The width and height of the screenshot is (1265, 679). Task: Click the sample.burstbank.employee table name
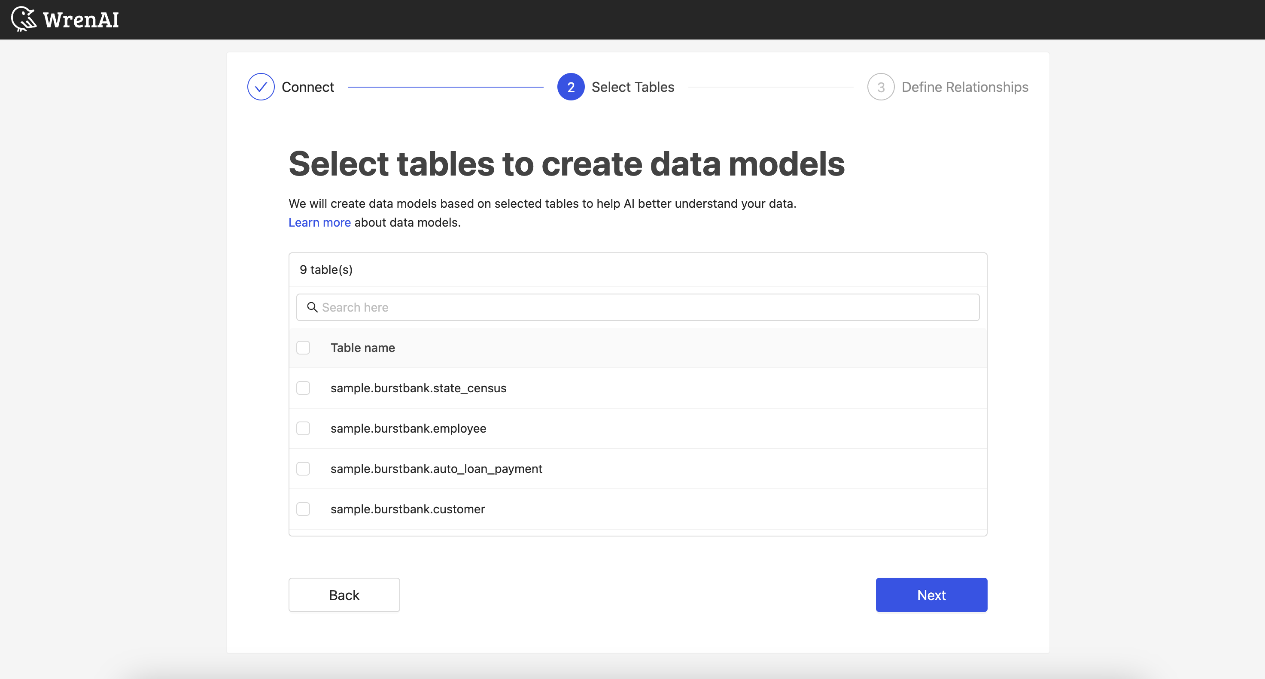pos(408,428)
